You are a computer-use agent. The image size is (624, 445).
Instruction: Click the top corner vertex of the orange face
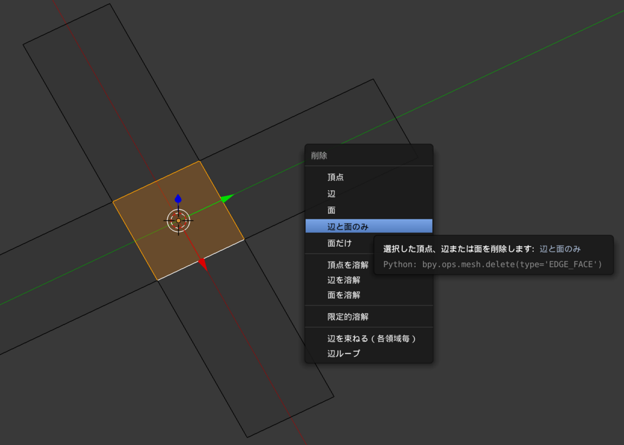point(200,161)
